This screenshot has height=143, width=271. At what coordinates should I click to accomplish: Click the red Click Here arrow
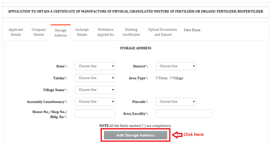pyautogui.click(x=177, y=135)
